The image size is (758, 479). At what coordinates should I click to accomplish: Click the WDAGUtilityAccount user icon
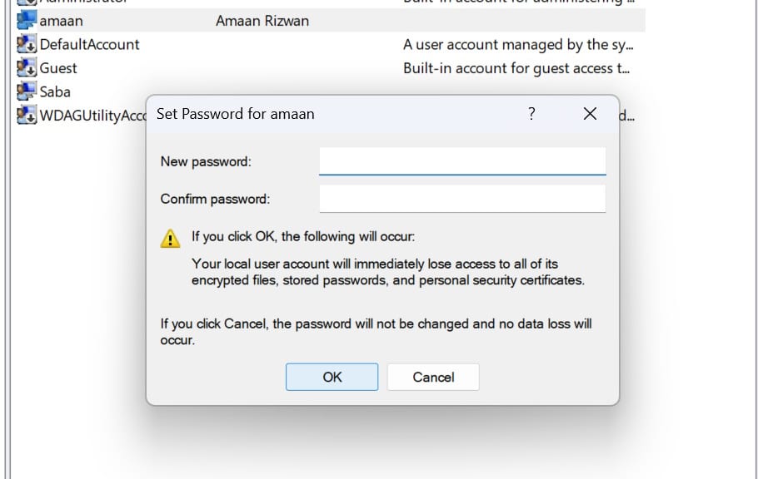[25, 115]
